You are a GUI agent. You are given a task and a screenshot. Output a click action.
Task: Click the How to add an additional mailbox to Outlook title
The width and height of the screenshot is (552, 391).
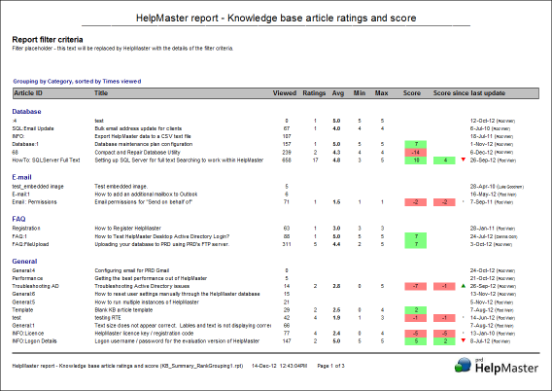click(146, 195)
